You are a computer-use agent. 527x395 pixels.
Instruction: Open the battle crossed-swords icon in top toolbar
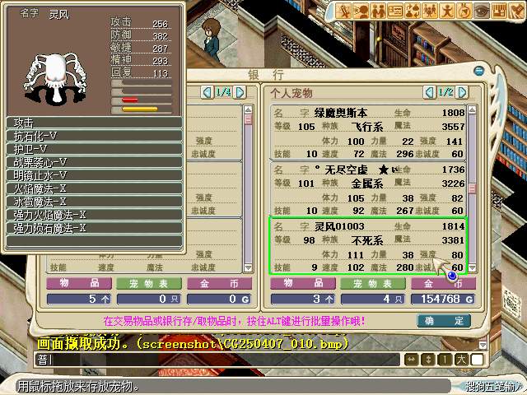(343, 11)
